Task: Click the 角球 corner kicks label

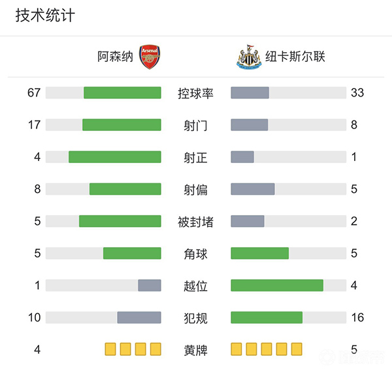Action: (195, 253)
